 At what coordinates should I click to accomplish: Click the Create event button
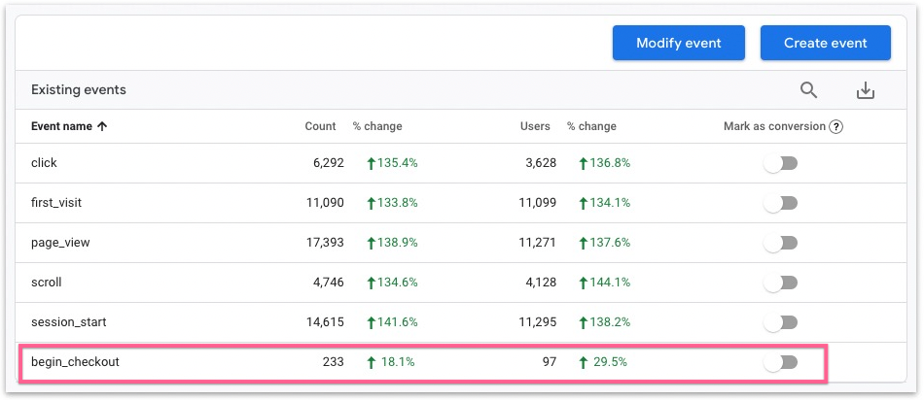(825, 43)
